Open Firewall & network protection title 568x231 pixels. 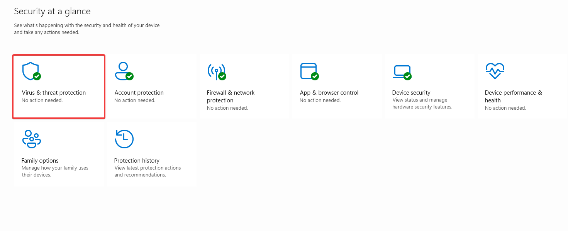pos(231,97)
